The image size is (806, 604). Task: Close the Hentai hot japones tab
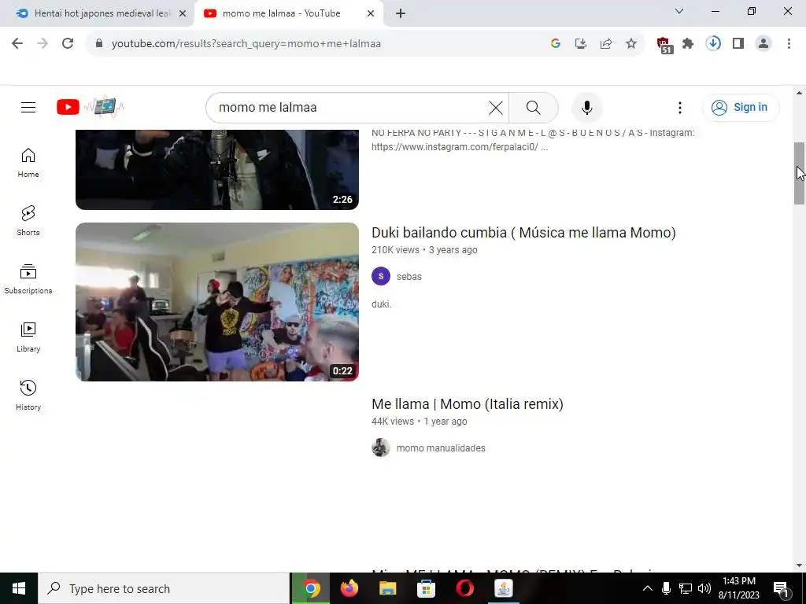tap(183, 14)
